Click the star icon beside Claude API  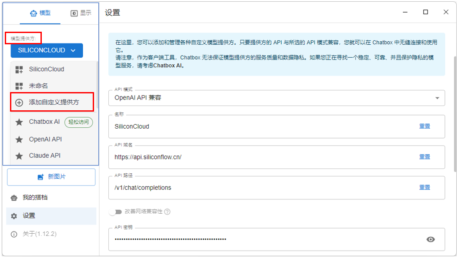(x=19, y=156)
